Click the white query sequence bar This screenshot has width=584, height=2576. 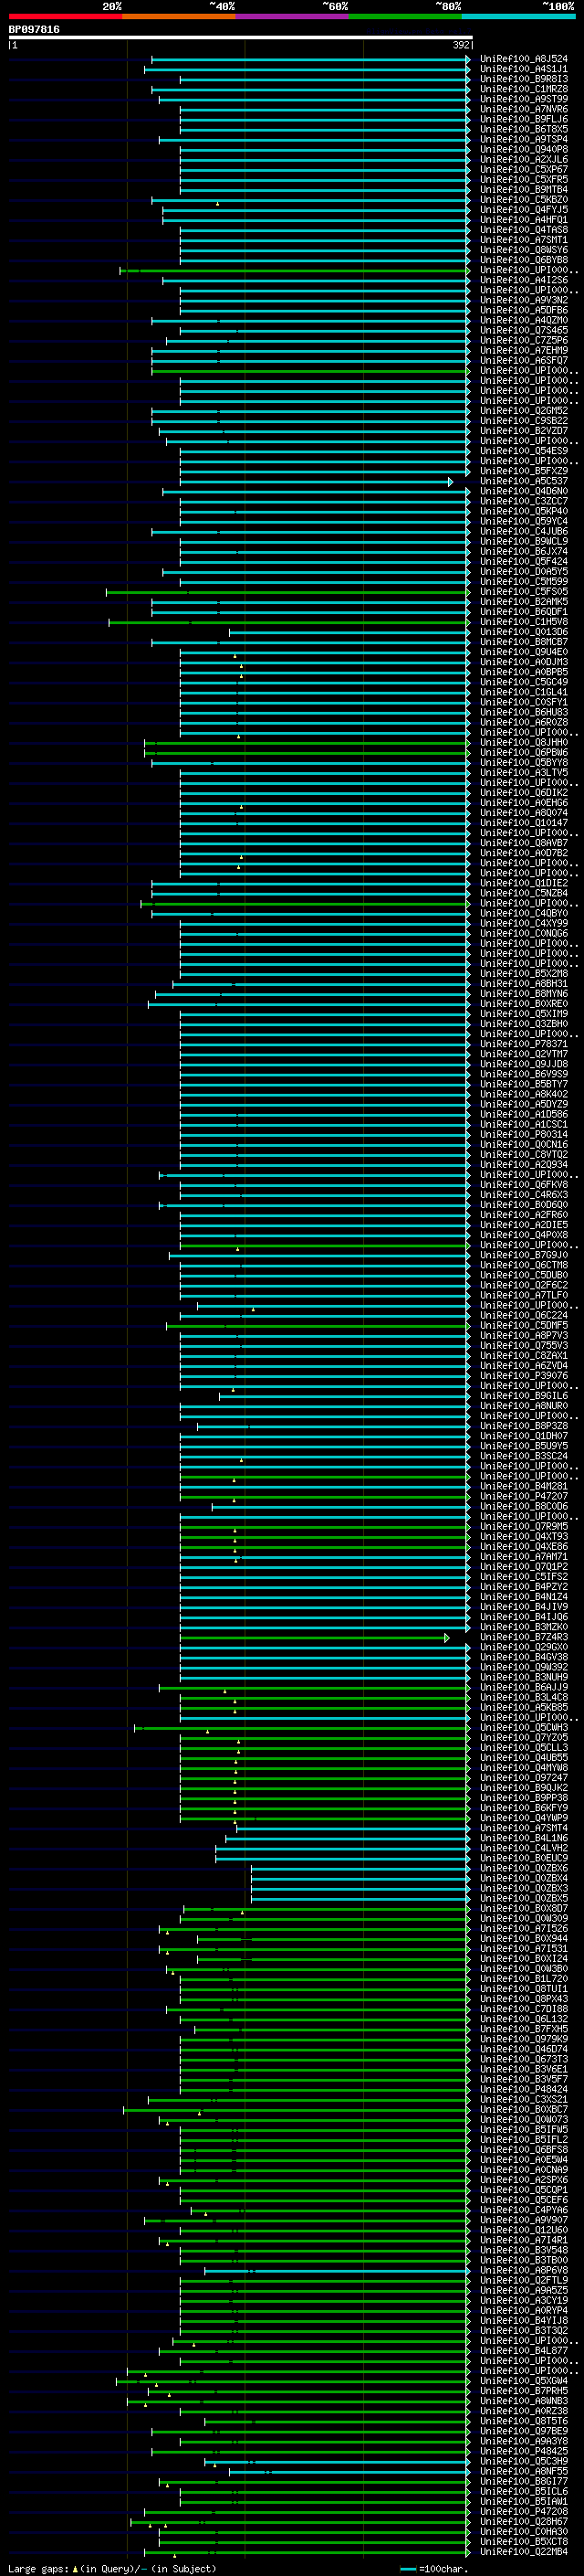(x=241, y=38)
